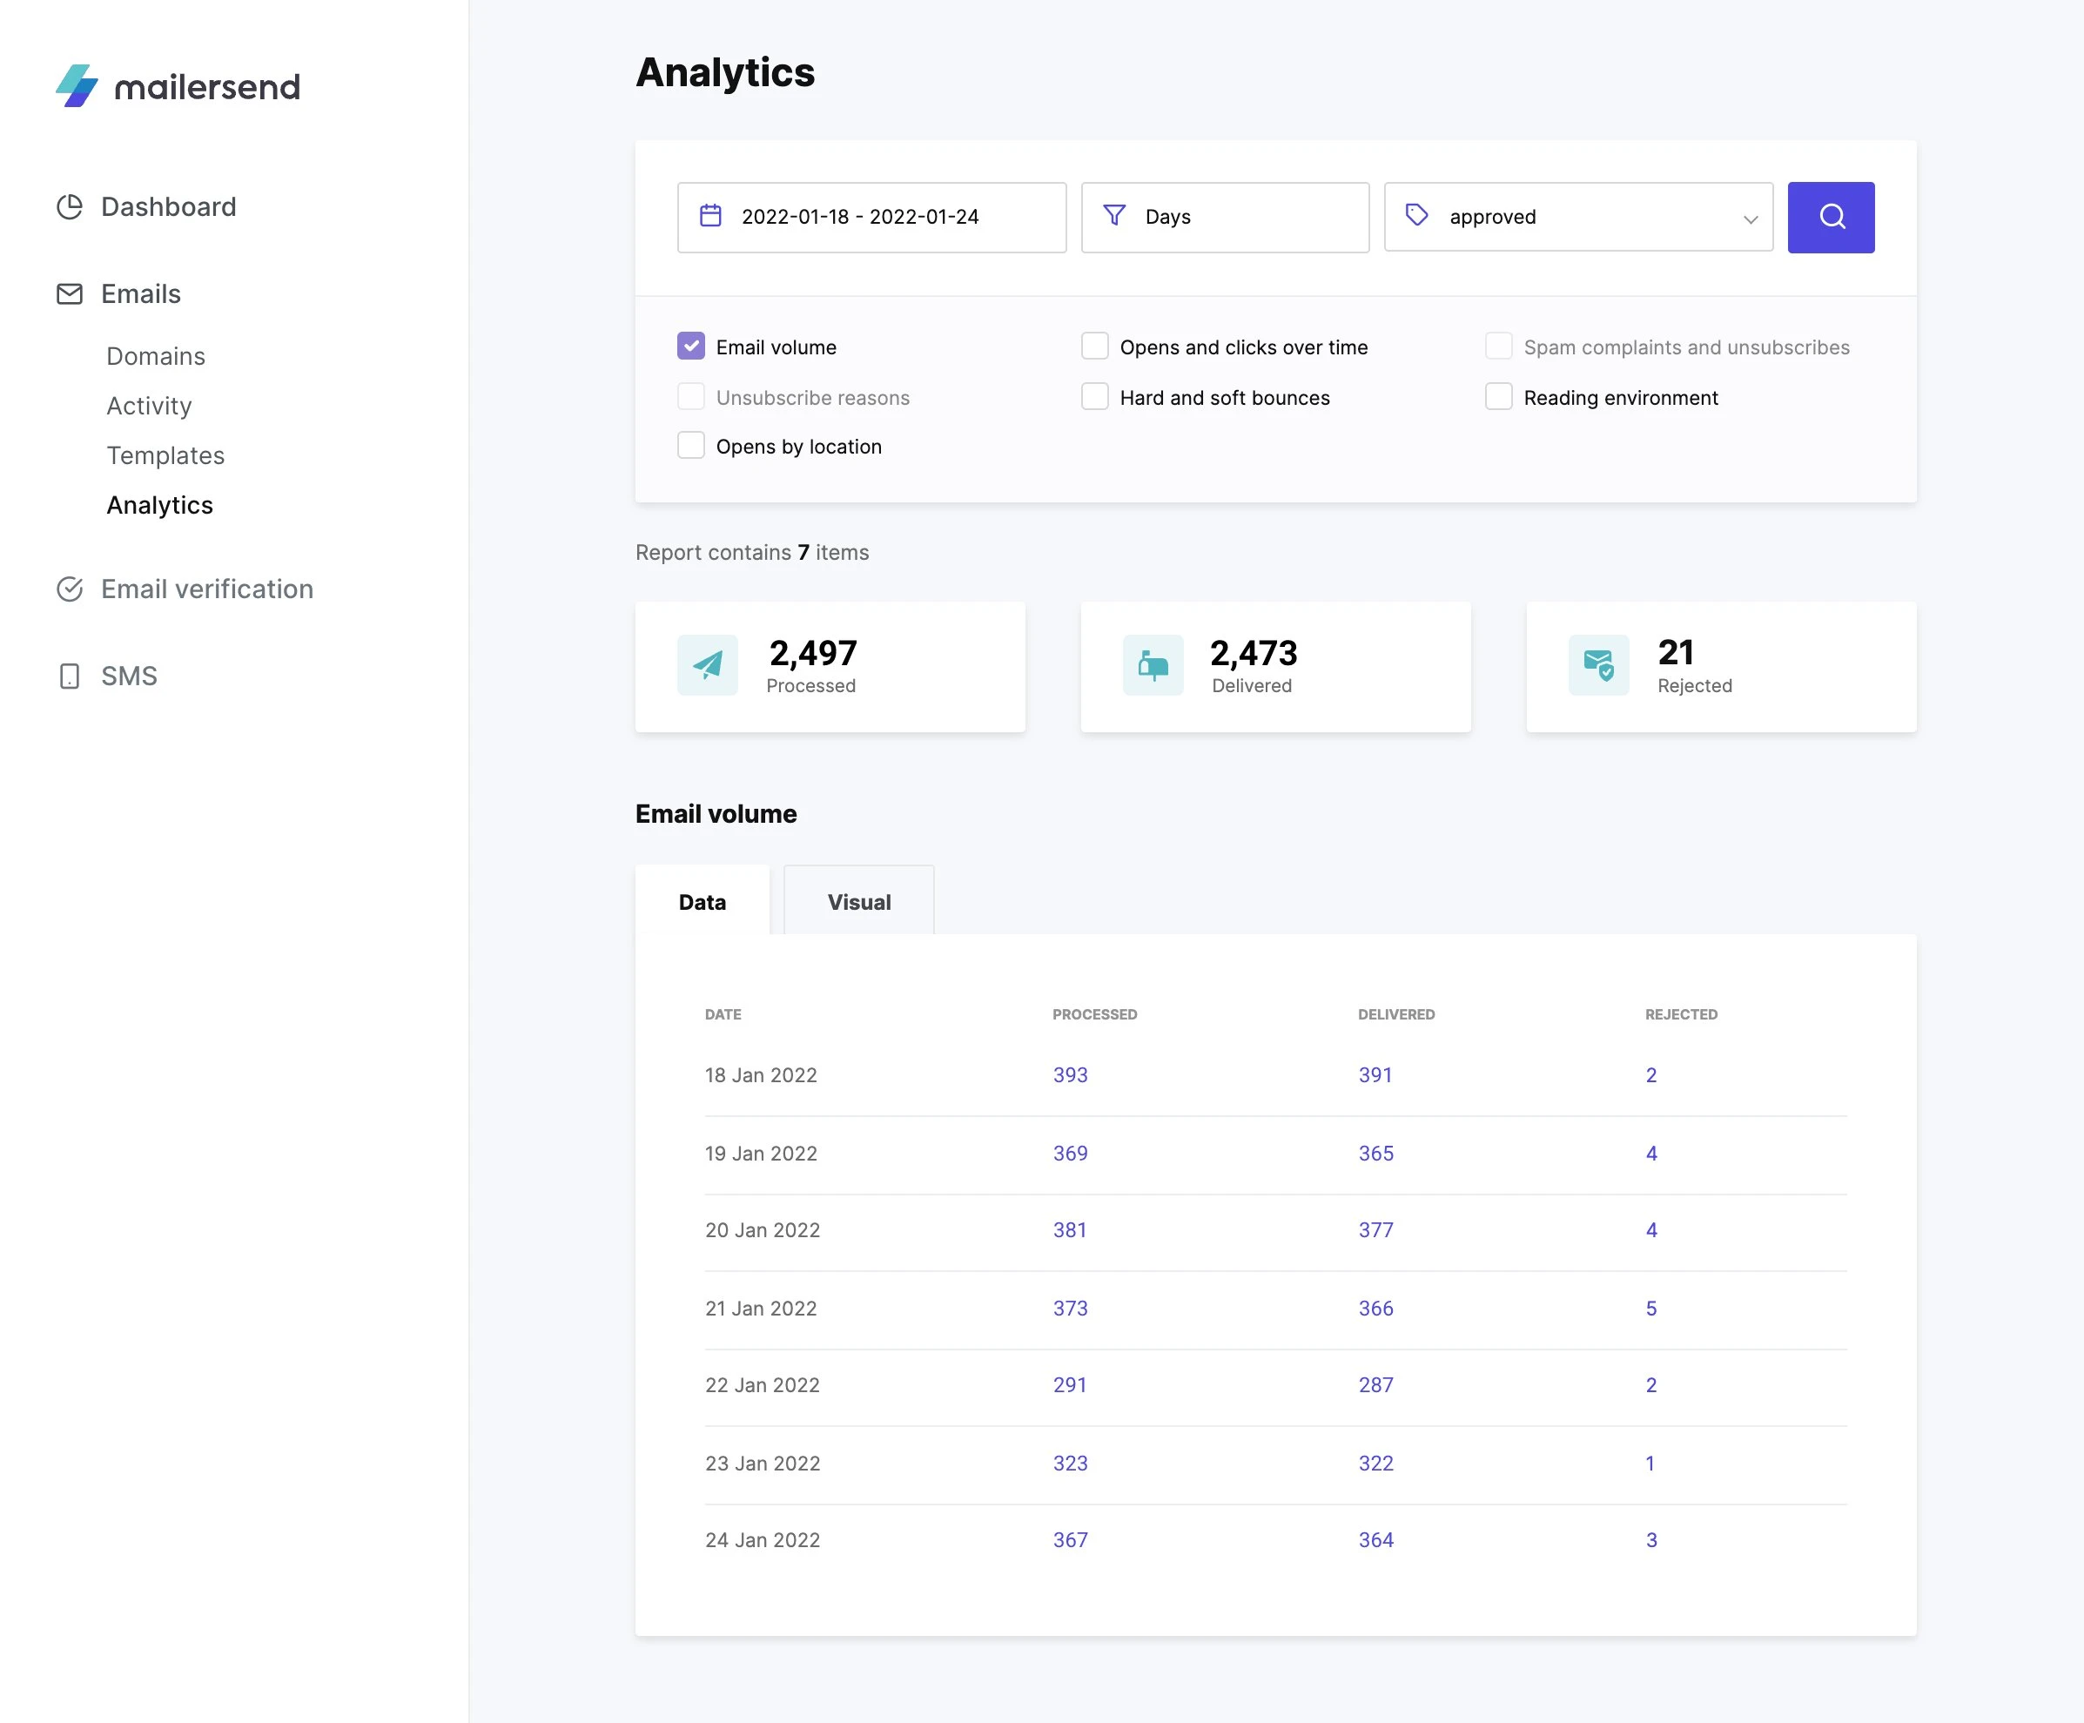Click the calendar icon in date field
The height and width of the screenshot is (1723, 2084).
(710, 217)
